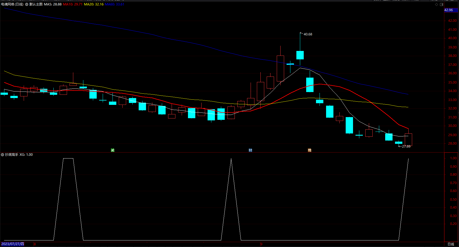
Task: Click the 1.00 label on indicator axis
Action: (x=454, y=158)
